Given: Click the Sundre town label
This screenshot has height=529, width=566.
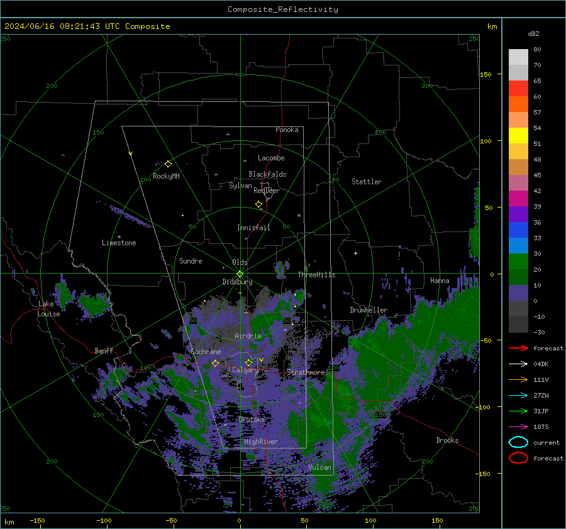Looking at the screenshot, I should click(x=191, y=260).
